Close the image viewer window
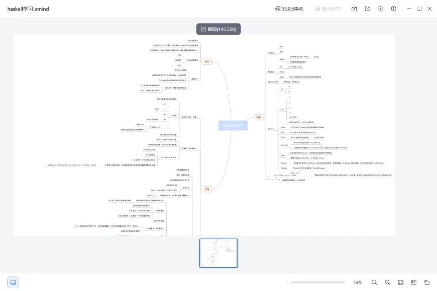The image size is (437, 291). [430, 9]
